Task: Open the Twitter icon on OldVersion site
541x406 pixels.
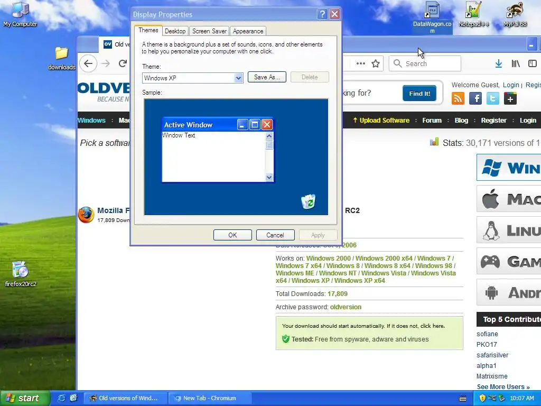Action: [x=493, y=98]
